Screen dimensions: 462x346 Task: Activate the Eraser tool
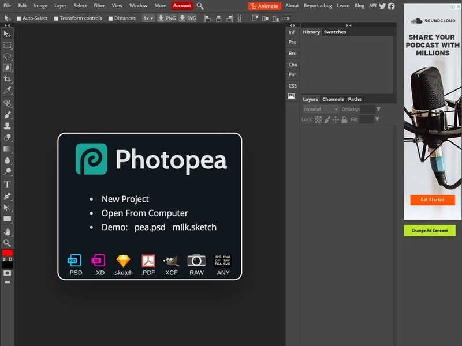coord(7,137)
